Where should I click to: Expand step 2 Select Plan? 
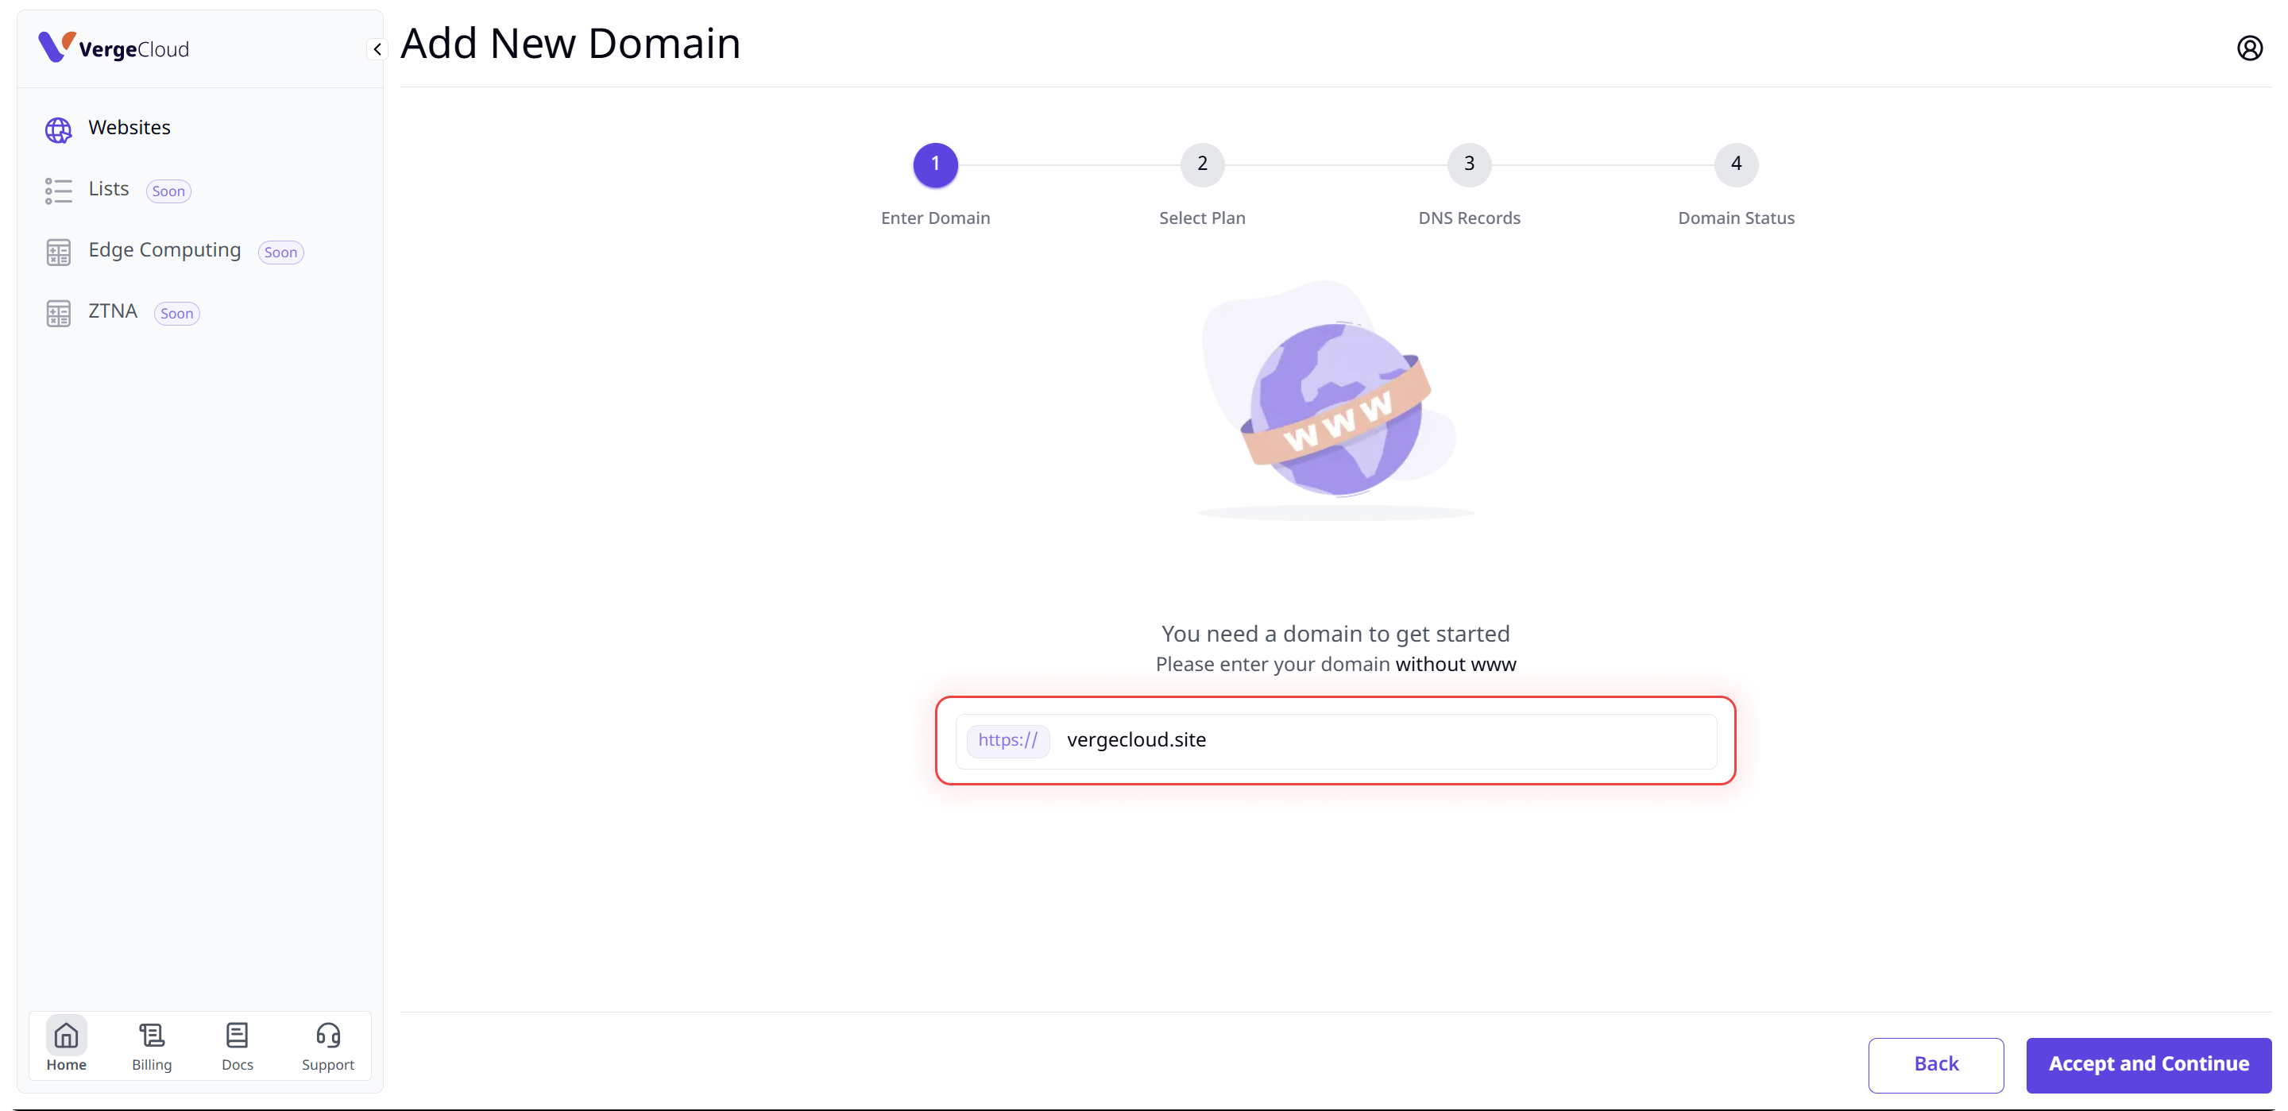(1202, 164)
